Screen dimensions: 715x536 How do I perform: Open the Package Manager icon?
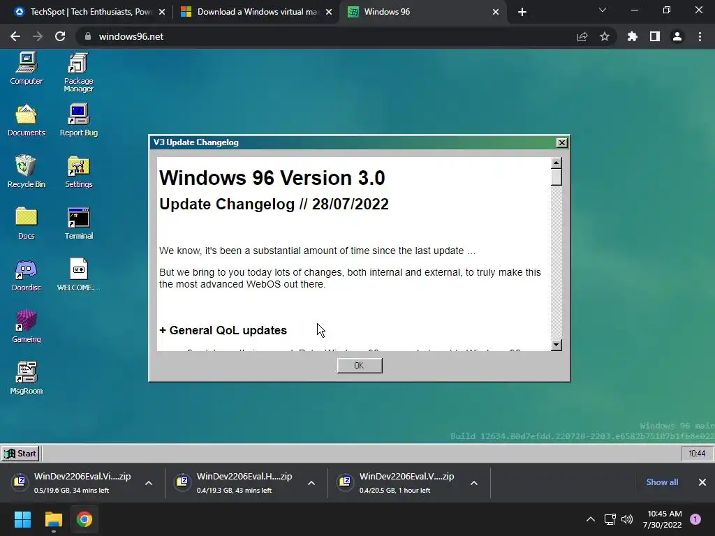78,72
